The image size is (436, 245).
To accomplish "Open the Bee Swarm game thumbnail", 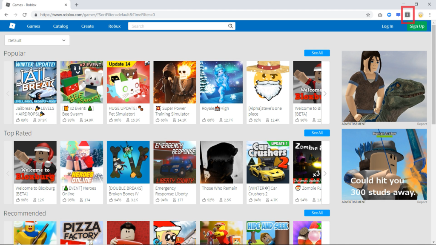I will pyautogui.click(x=82, y=82).
